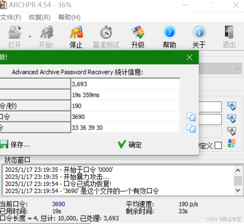Copy the recovered password 3690 to clipboard

tap(191, 117)
